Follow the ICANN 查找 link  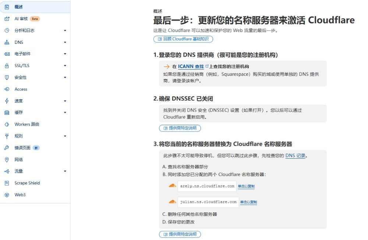pyautogui.click(x=191, y=67)
